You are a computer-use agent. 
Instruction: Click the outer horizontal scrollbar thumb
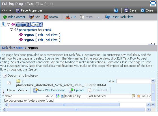76,109
